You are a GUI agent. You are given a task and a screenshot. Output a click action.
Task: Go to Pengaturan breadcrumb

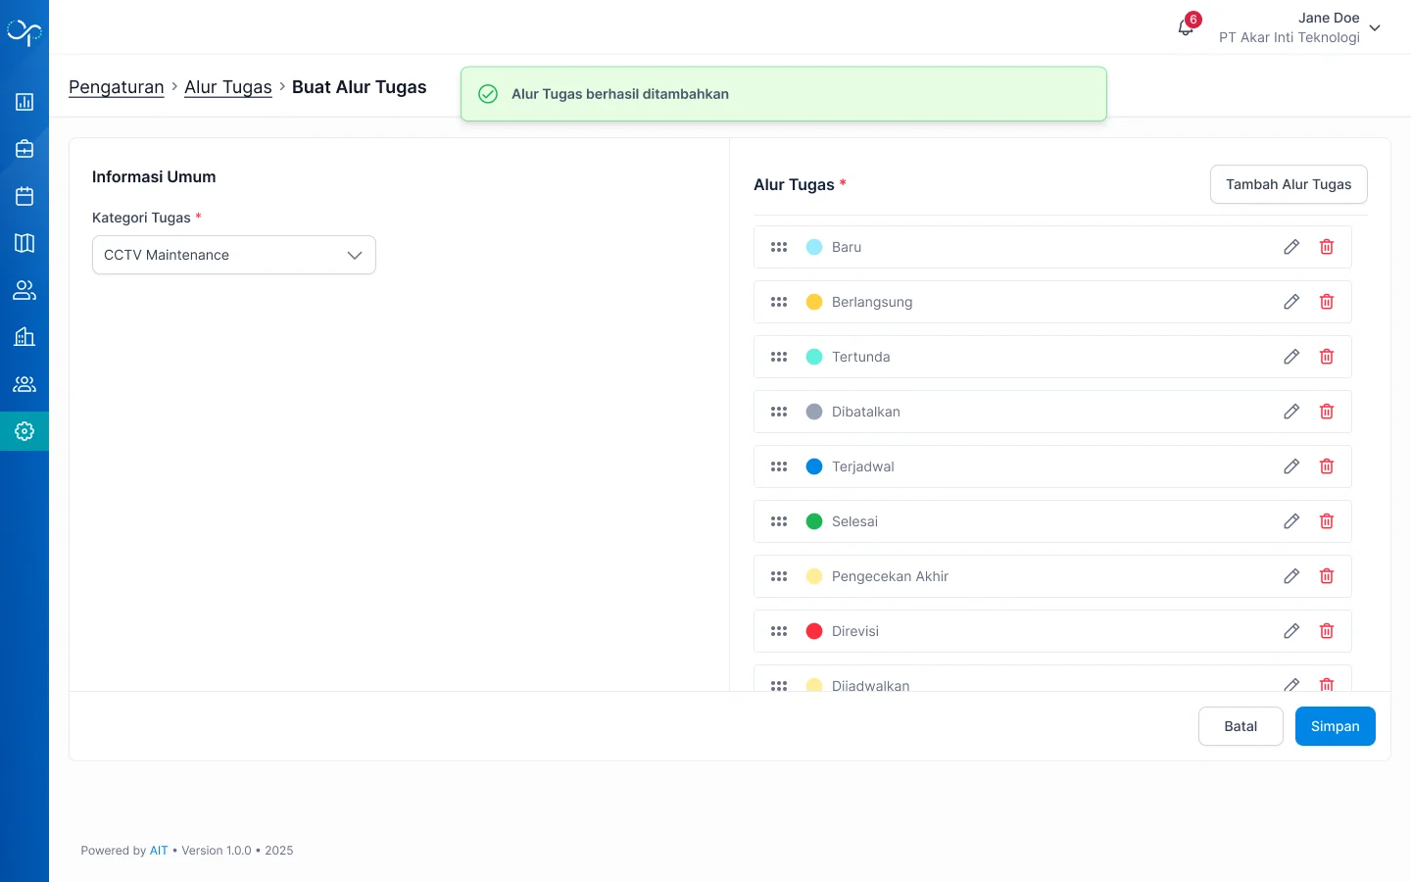point(117,87)
